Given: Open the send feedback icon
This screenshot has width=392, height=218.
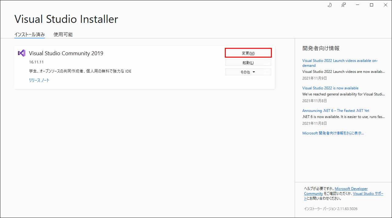Looking at the screenshot, I should point(343,5).
